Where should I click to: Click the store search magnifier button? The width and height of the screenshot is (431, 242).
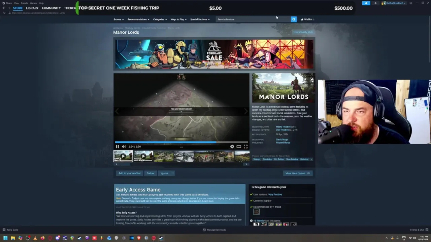[x=294, y=19]
